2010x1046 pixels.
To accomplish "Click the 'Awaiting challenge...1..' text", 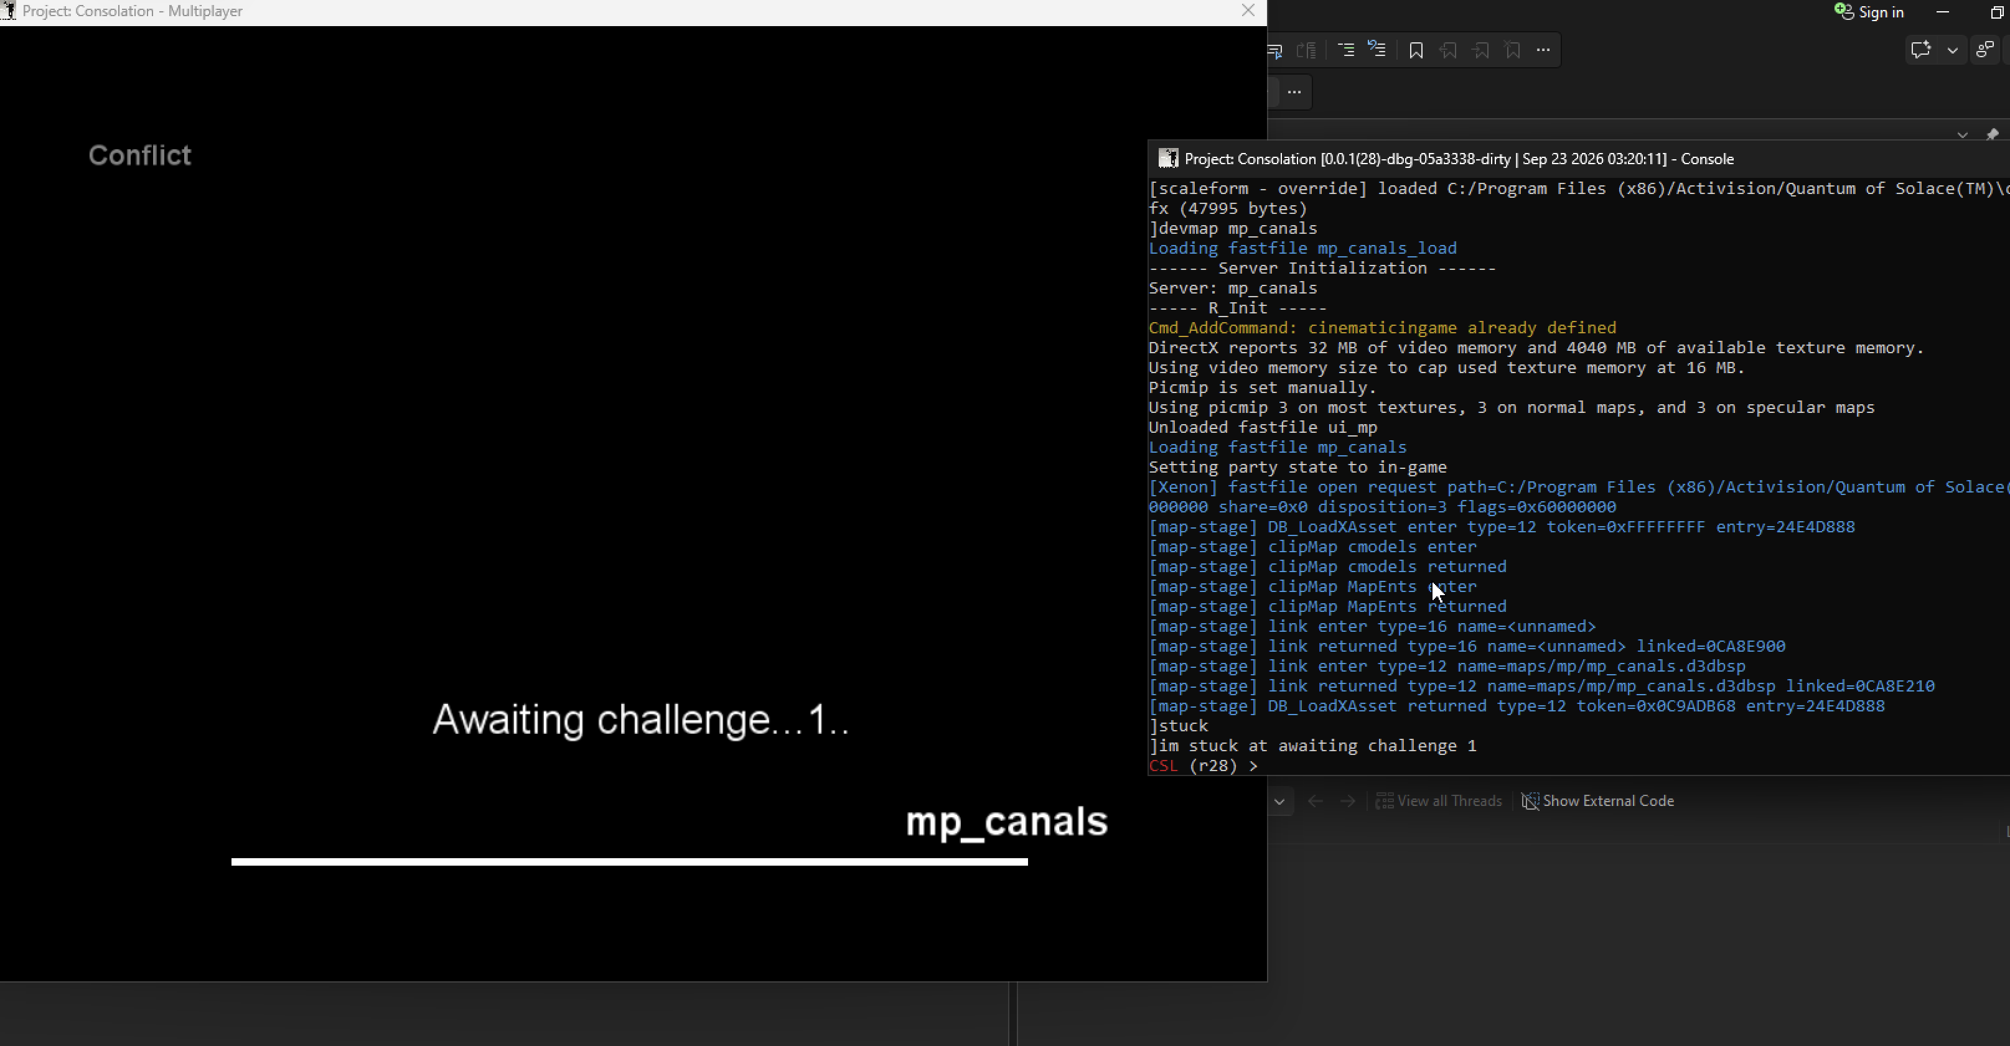I will (x=640, y=719).
